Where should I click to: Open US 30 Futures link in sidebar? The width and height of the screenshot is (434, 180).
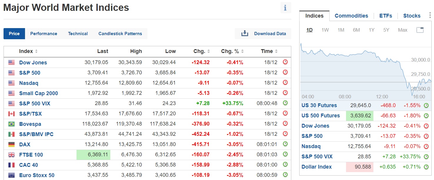(319, 105)
